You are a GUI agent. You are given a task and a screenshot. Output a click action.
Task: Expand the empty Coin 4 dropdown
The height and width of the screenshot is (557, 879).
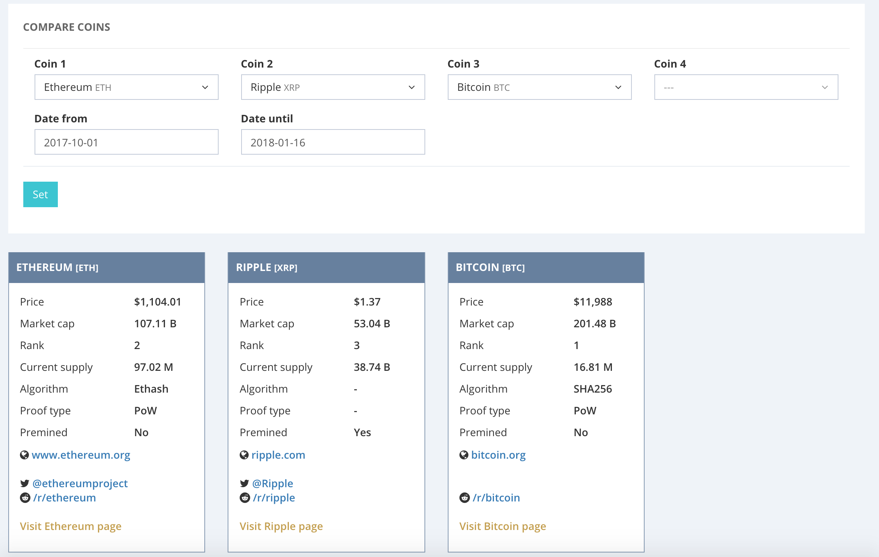click(x=746, y=87)
